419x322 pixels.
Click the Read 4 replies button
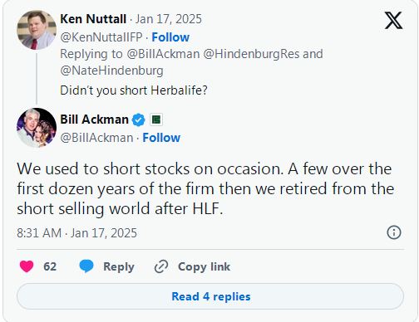coord(210,296)
